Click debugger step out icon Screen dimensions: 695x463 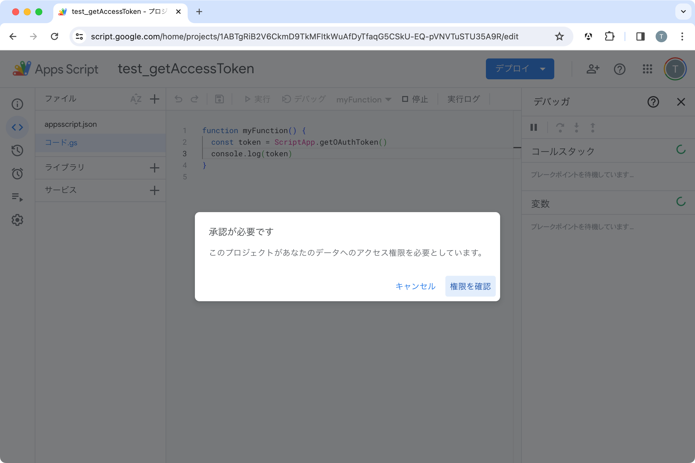(592, 127)
